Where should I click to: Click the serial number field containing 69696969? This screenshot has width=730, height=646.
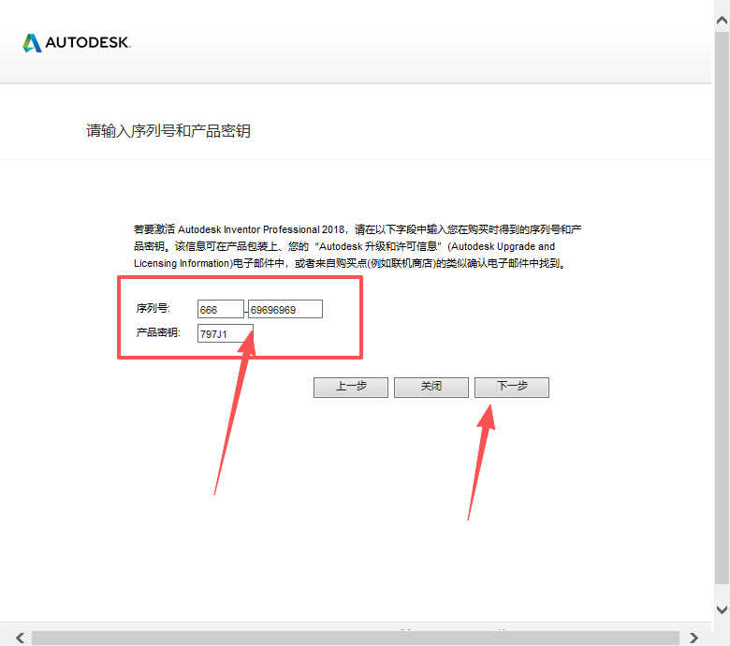285,309
